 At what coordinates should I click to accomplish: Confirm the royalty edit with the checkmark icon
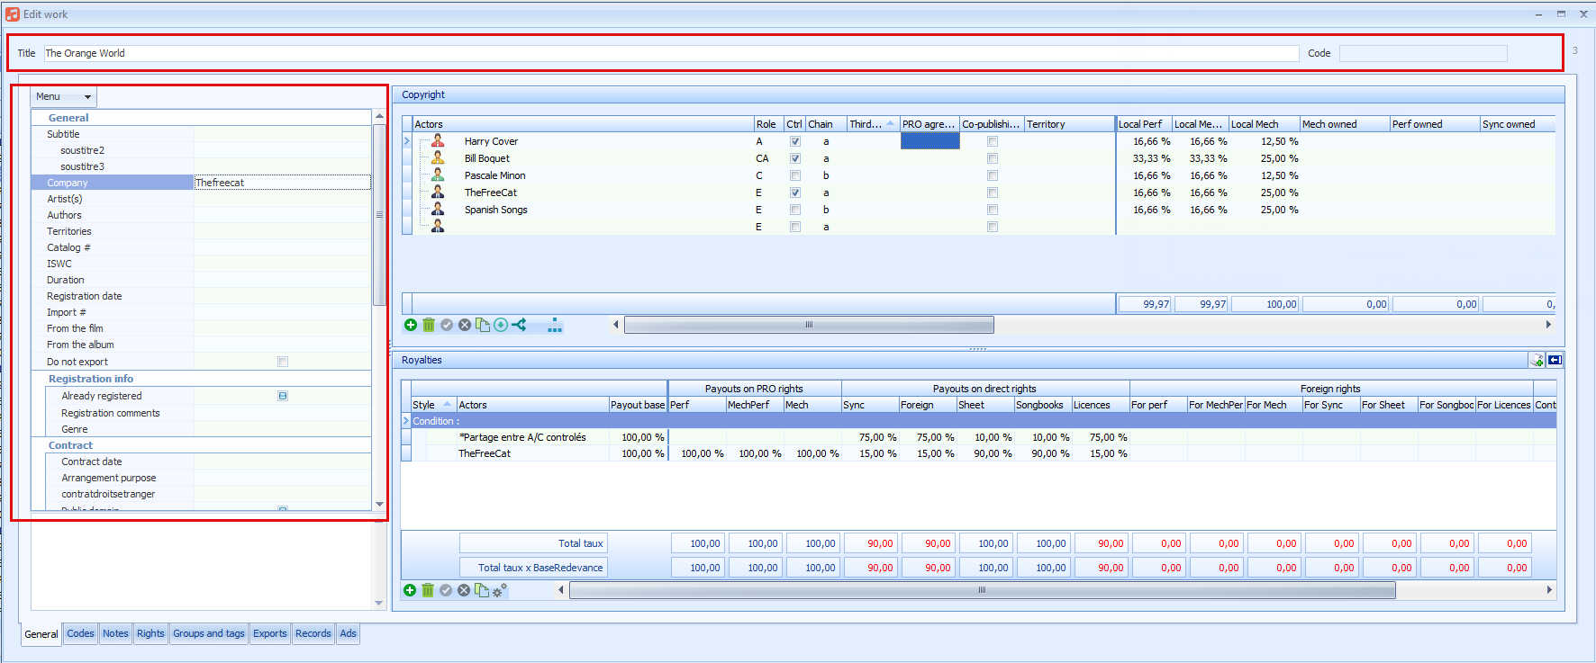pyautogui.click(x=446, y=590)
